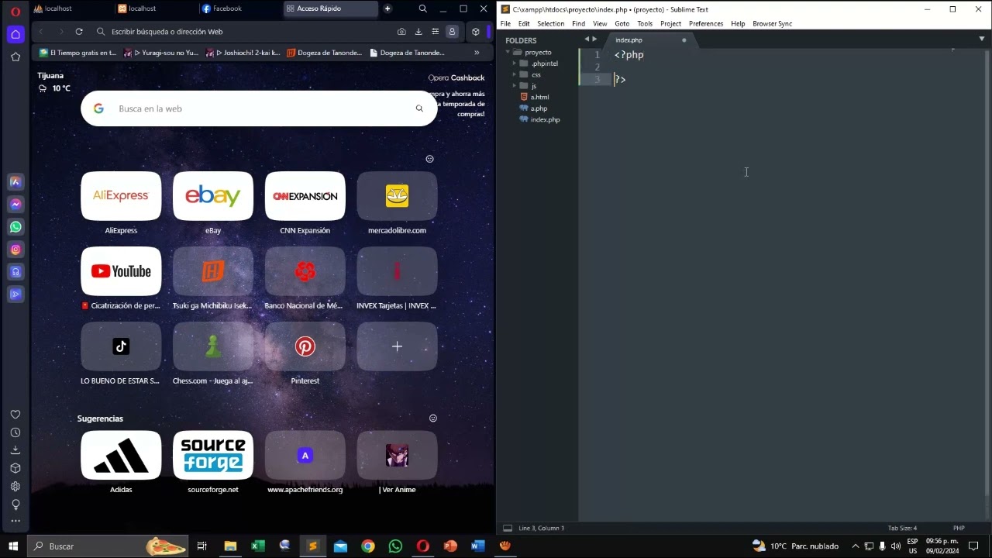Show hidden system tray icons chevron

click(x=856, y=546)
